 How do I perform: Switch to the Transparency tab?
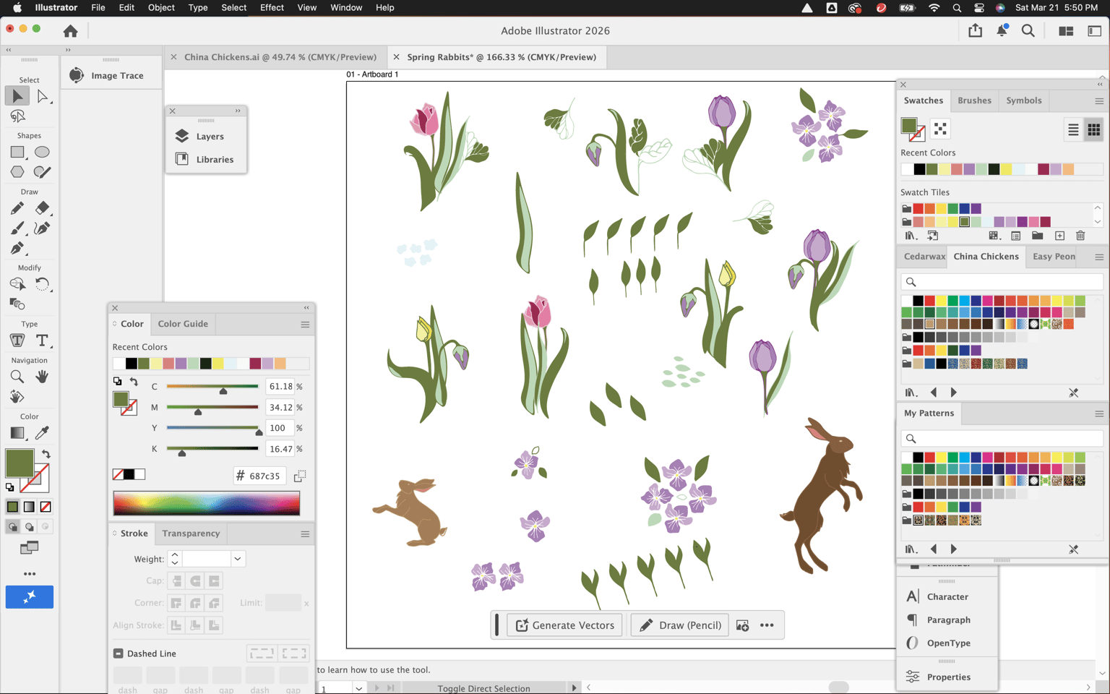point(191,534)
